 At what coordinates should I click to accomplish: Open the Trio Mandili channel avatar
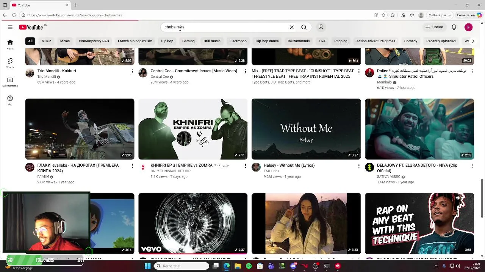(x=30, y=73)
